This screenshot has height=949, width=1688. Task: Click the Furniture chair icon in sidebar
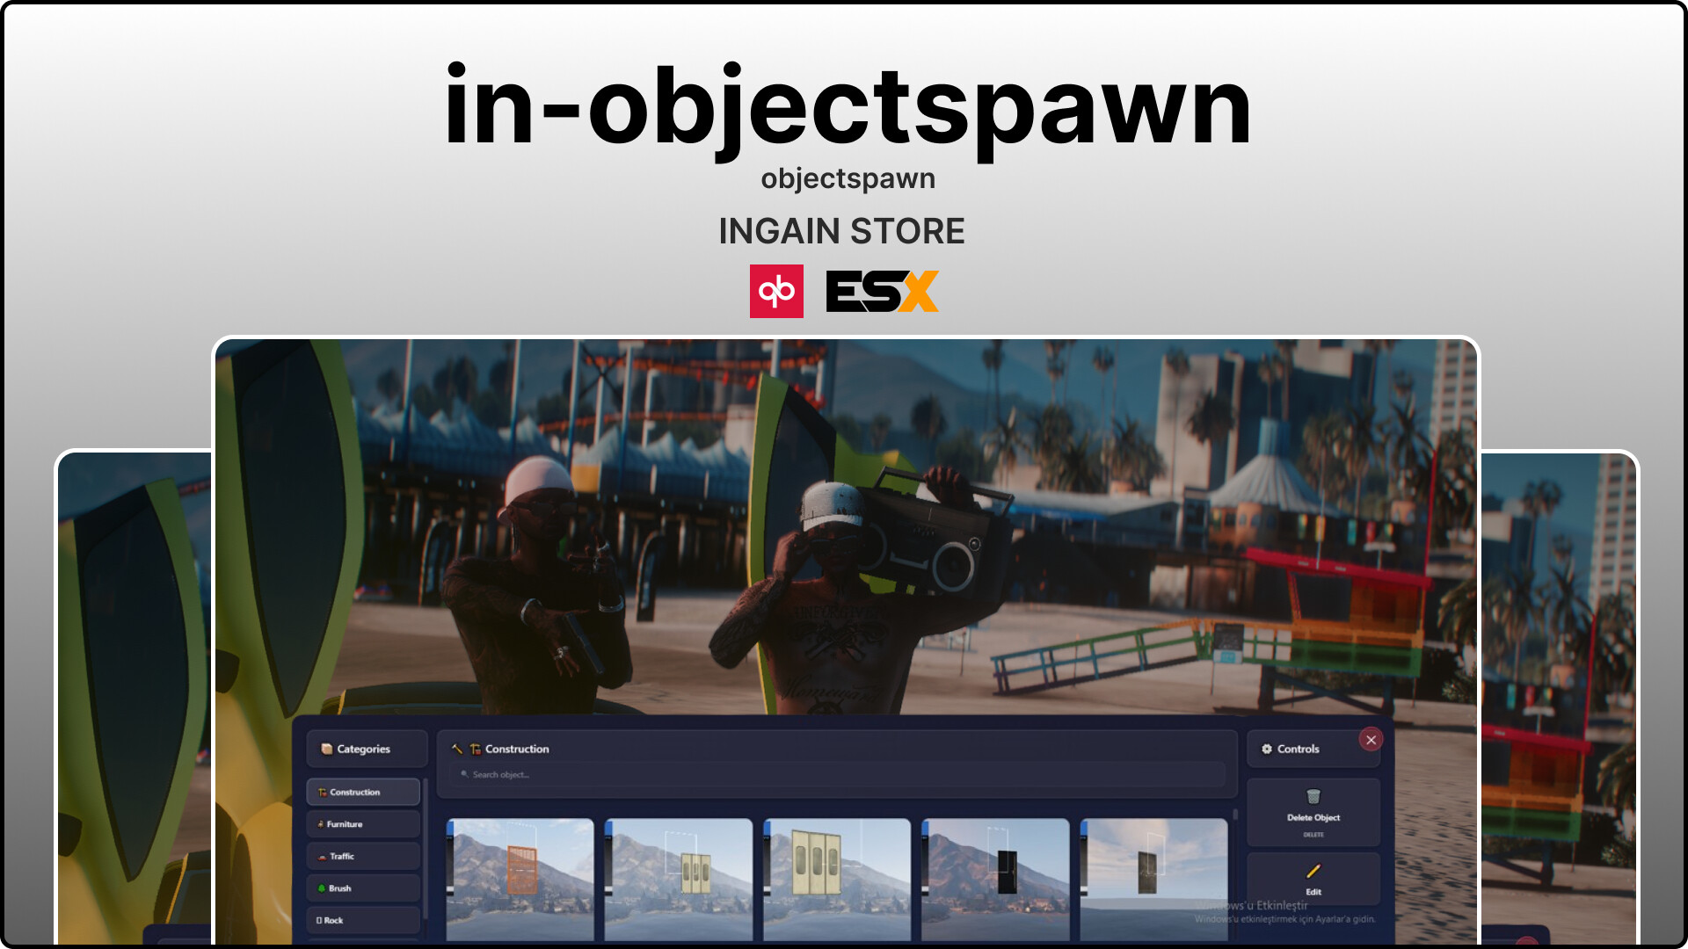pos(320,824)
